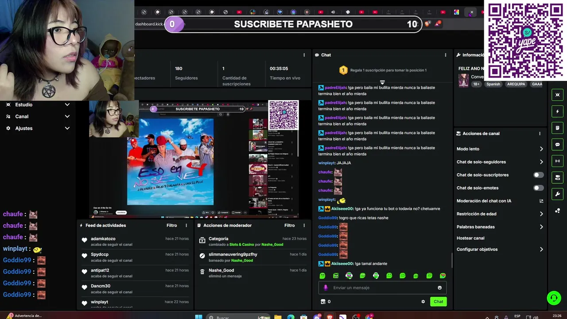Click the three-dots cluster icon in right rail
The image size is (567, 319).
point(557,210)
